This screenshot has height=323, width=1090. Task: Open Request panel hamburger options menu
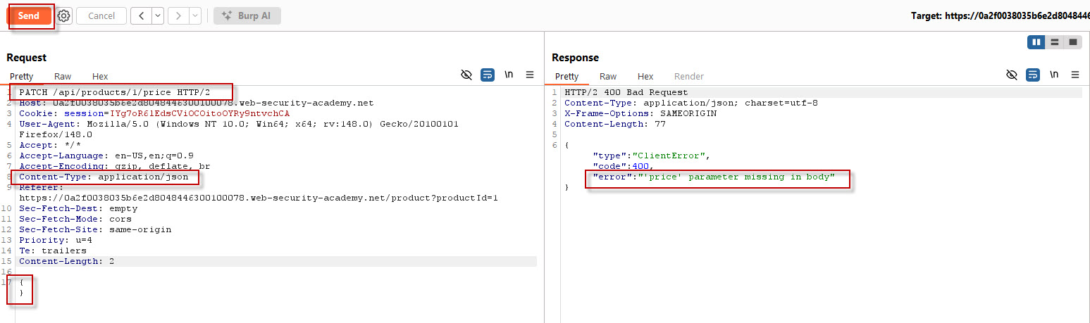[530, 75]
